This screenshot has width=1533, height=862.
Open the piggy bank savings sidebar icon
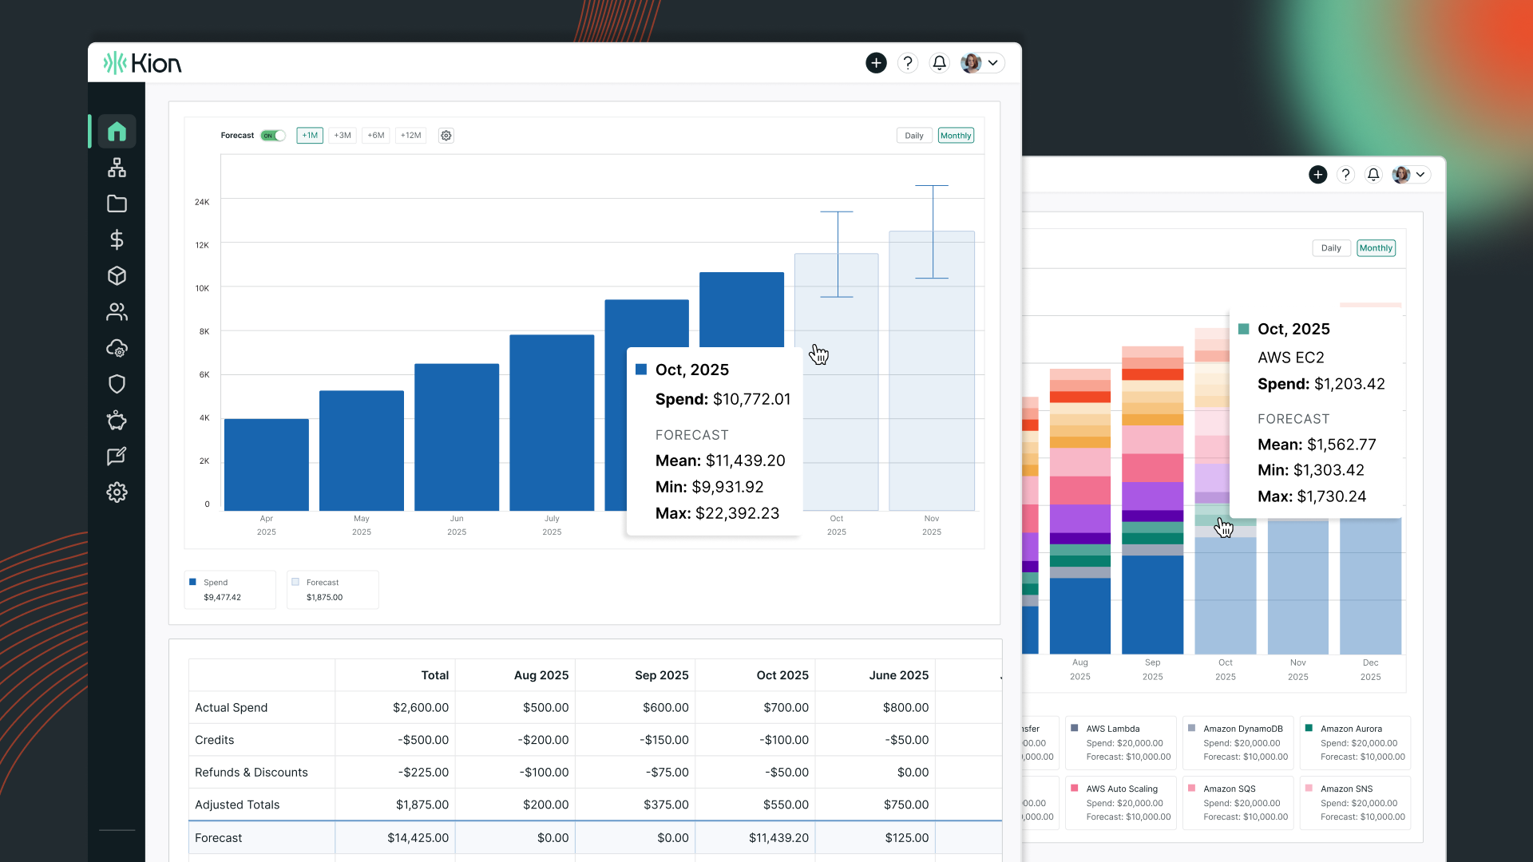tap(117, 420)
